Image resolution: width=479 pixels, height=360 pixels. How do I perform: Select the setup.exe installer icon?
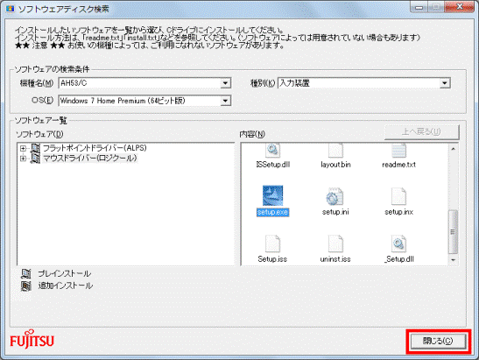tap(272, 195)
